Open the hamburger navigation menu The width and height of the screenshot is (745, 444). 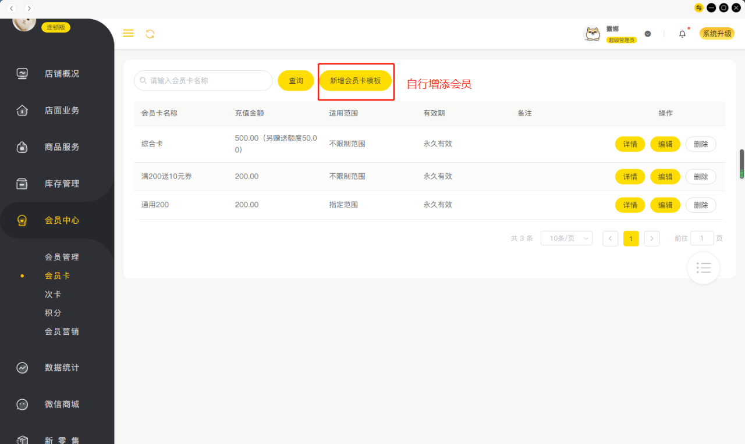[128, 33]
